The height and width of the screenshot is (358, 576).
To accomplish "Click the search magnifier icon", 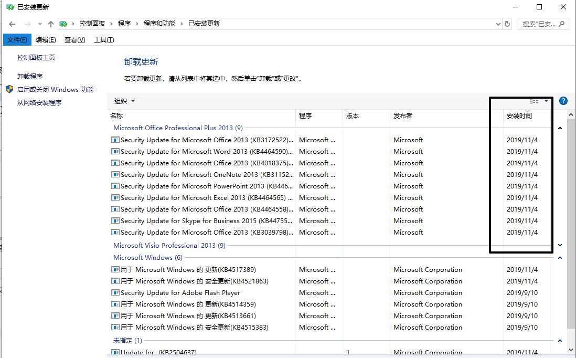I will tap(561, 24).
